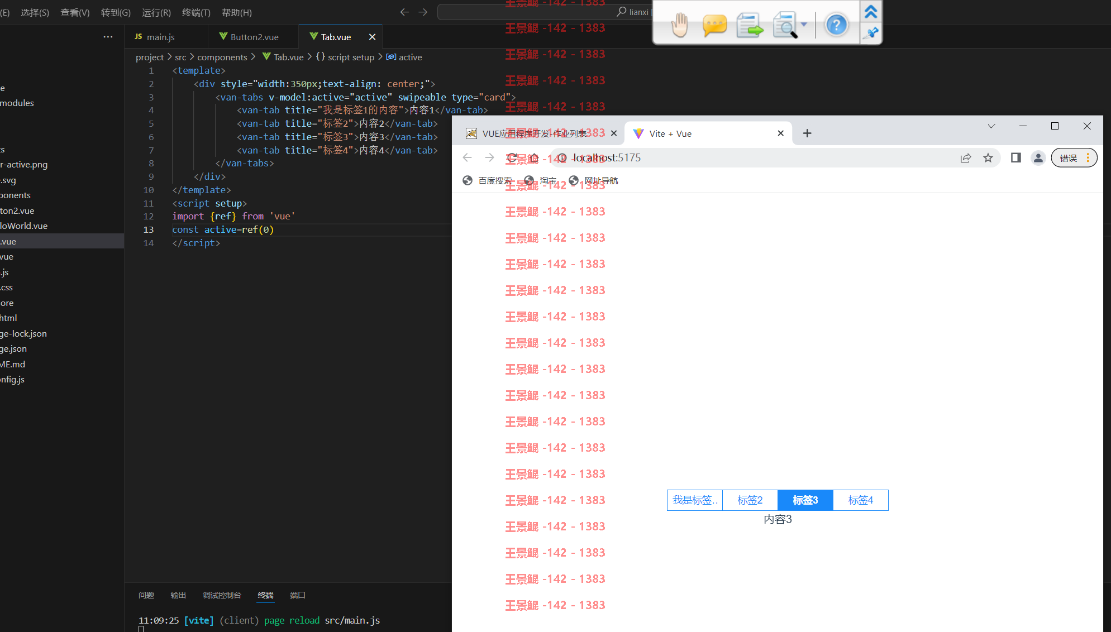1111x632 pixels.
Task: Select the 标签2 tab on page
Action: (x=750, y=500)
